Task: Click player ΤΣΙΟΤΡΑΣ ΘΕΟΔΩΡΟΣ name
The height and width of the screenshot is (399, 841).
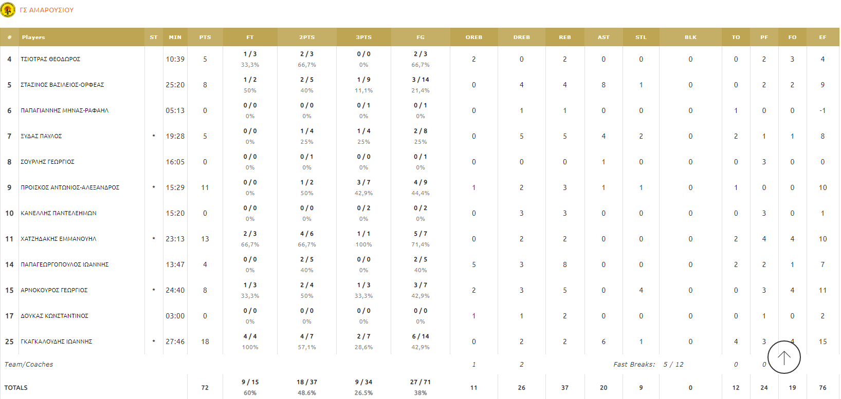Action: [x=50, y=59]
